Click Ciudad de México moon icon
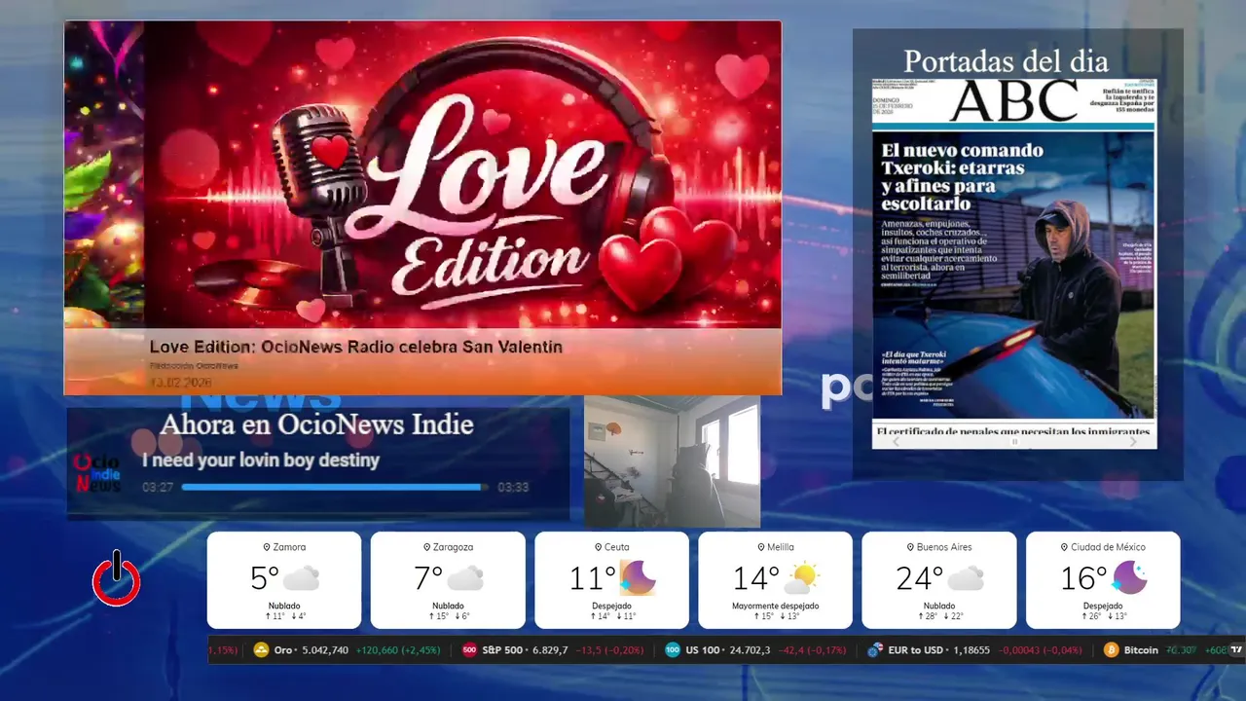 click(1129, 578)
